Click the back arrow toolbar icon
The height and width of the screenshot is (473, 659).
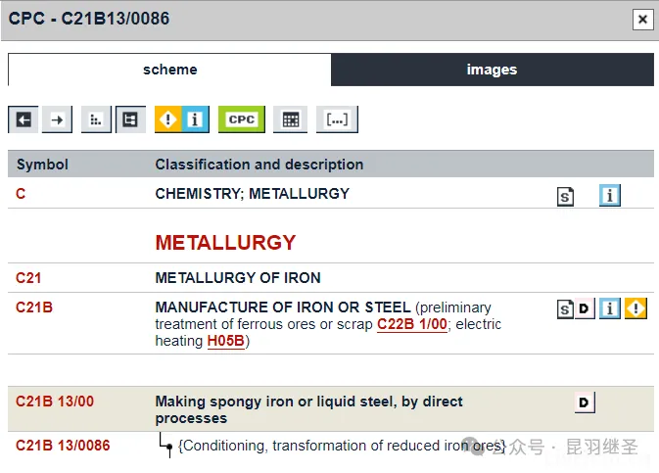[24, 119]
